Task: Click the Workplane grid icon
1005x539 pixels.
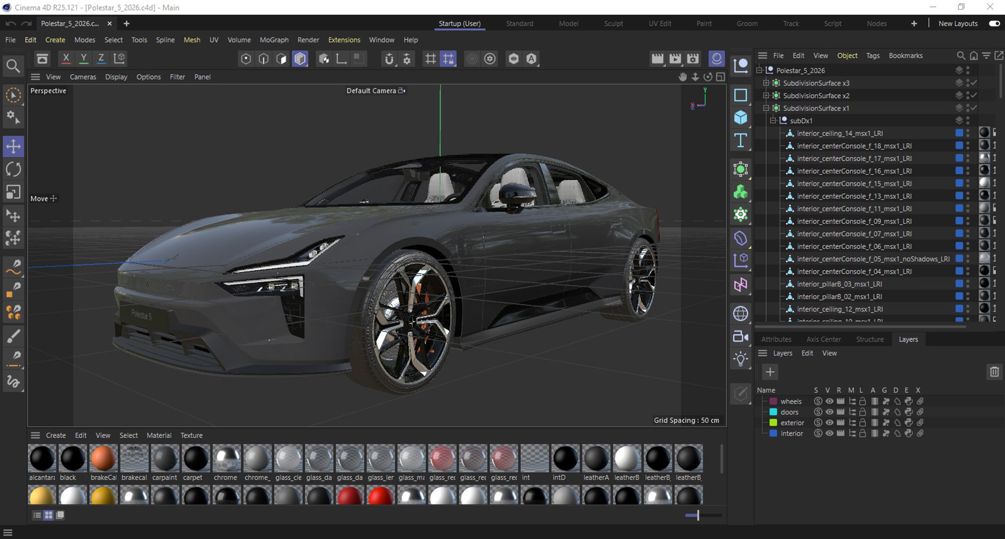Action: point(430,59)
